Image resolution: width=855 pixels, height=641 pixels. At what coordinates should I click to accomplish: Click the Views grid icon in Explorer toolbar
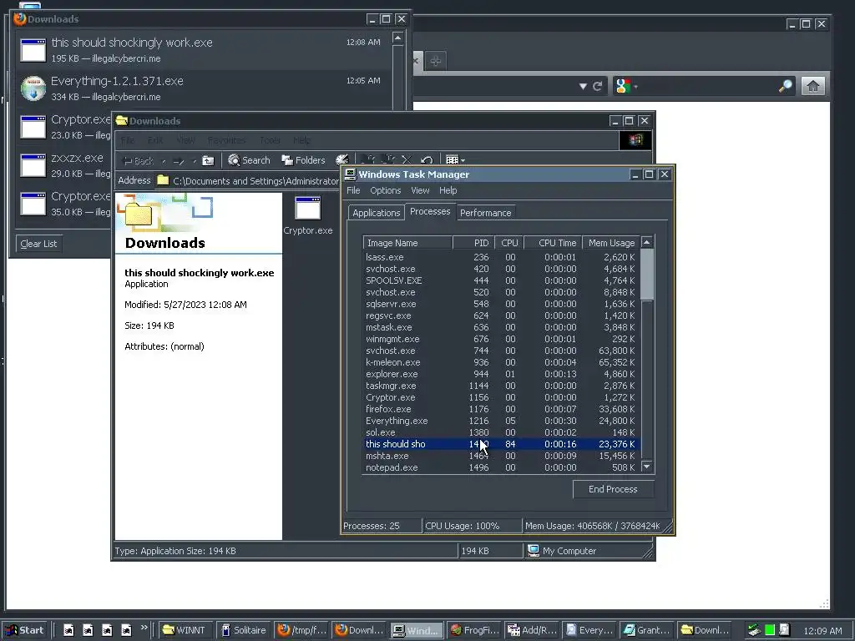point(452,160)
